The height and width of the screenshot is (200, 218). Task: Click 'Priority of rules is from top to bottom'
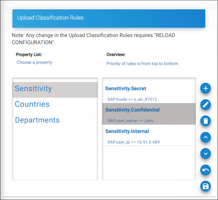(x=142, y=64)
